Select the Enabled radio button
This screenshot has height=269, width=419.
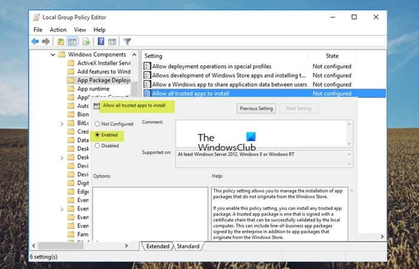[98, 135]
